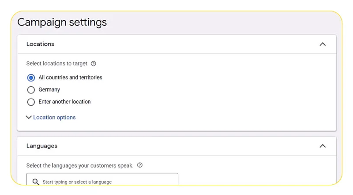The image size is (353, 195).
Task: Expand the arrow beside Location options
Action: 29,117
